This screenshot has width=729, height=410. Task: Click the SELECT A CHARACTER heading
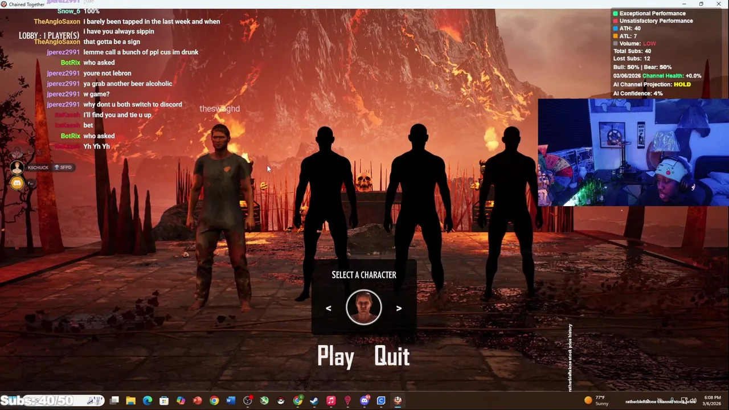tap(364, 275)
